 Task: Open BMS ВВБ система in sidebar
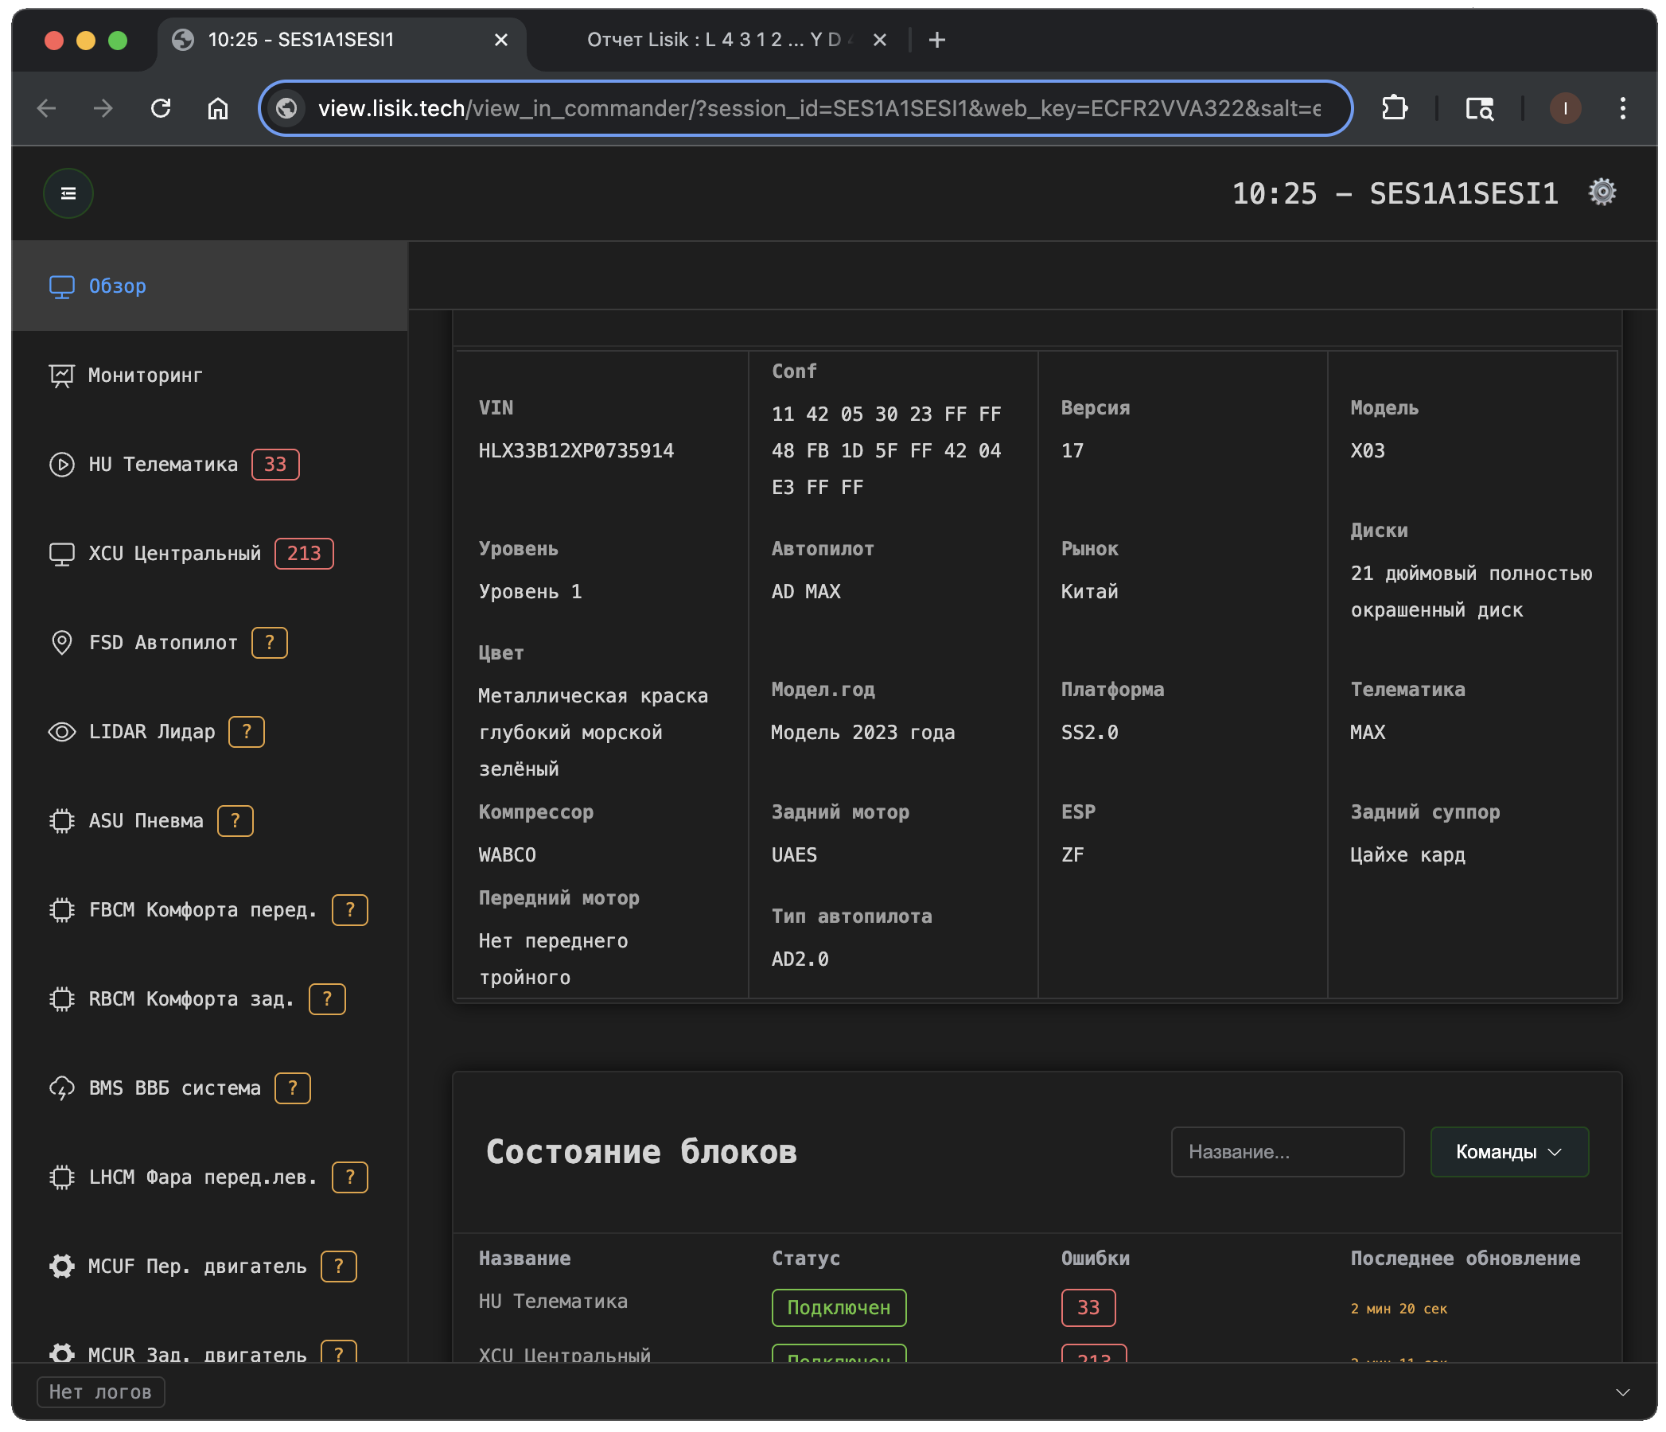[210, 1089]
